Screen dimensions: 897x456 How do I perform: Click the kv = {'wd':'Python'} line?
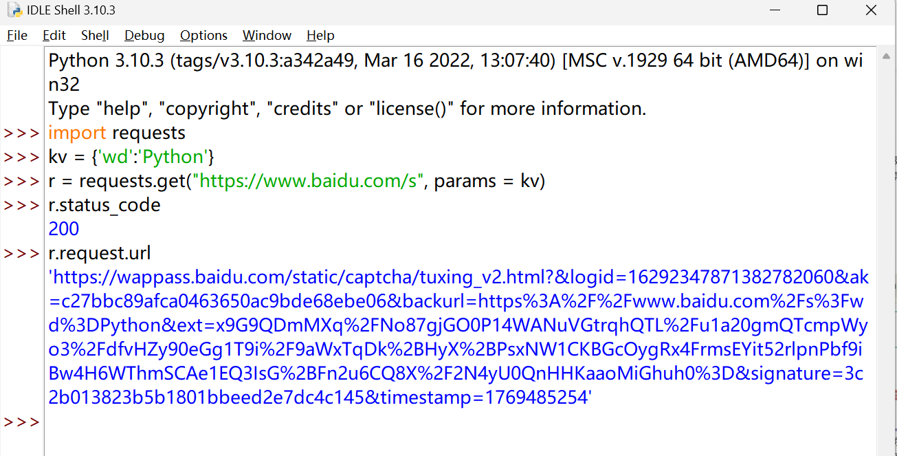pos(131,157)
